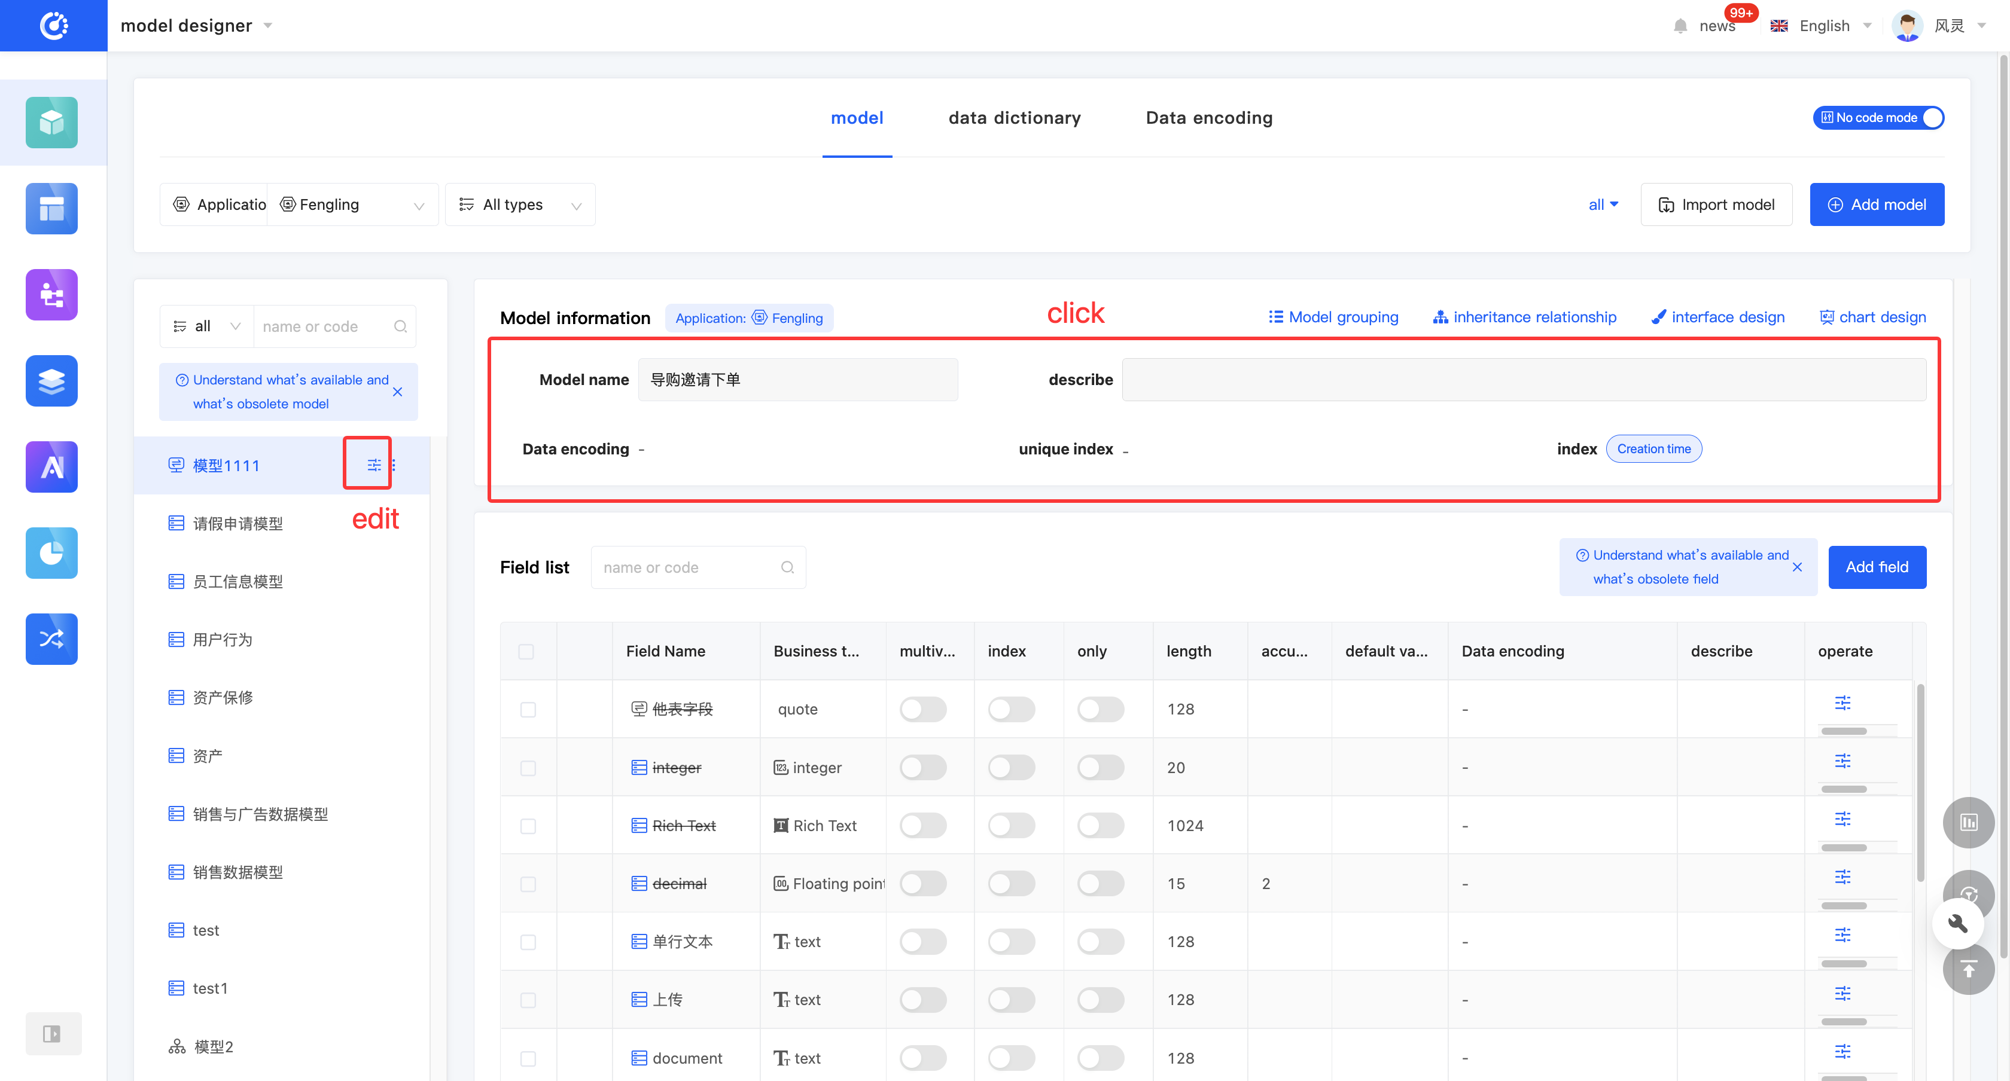This screenshot has height=1081, width=2010.
Task: Click the Add field button
Action: pyautogui.click(x=1877, y=567)
